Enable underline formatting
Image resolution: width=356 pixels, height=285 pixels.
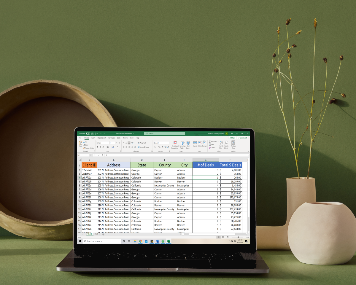click(102, 147)
